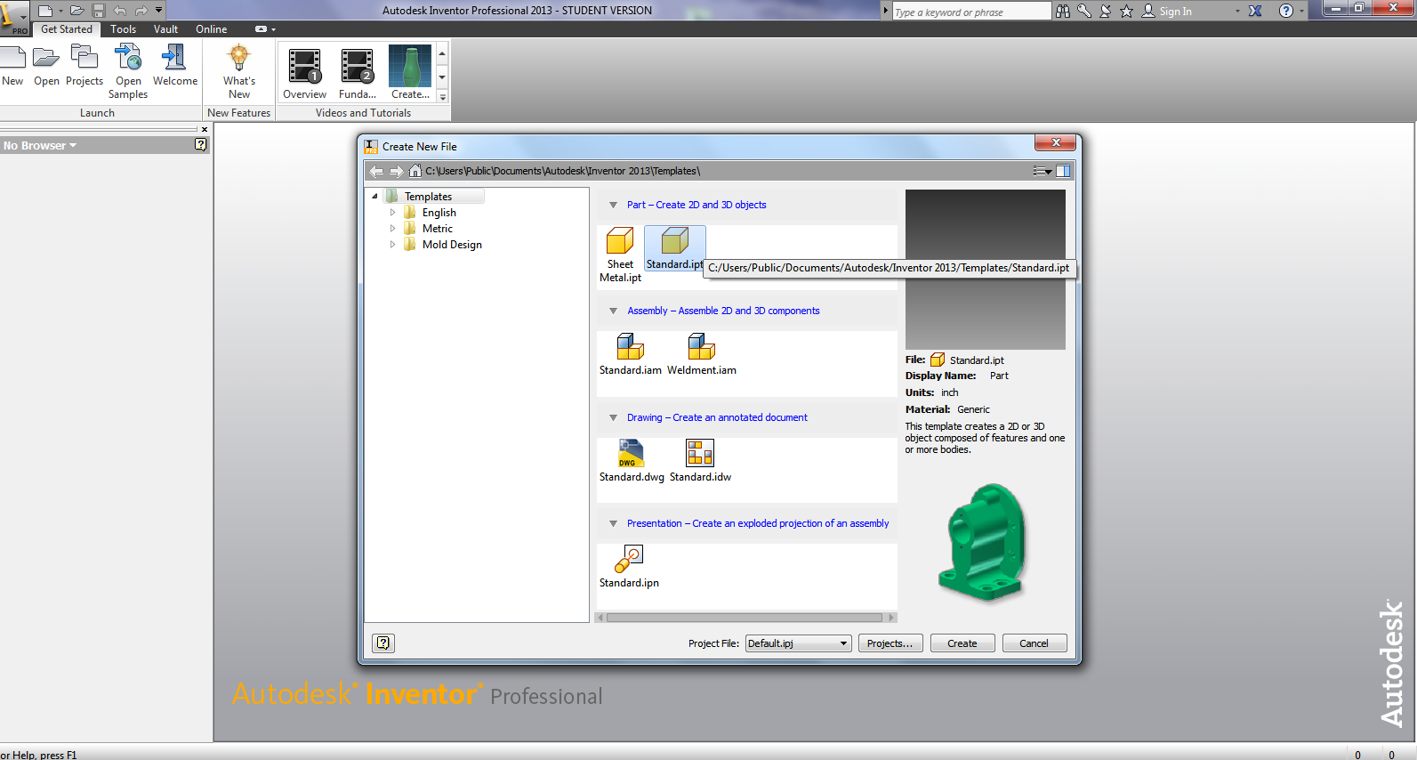Collapse the Assembly templates section
This screenshot has height=760, width=1417.
(x=613, y=311)
